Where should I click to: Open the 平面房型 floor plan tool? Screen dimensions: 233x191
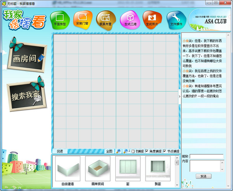point(59,18)
